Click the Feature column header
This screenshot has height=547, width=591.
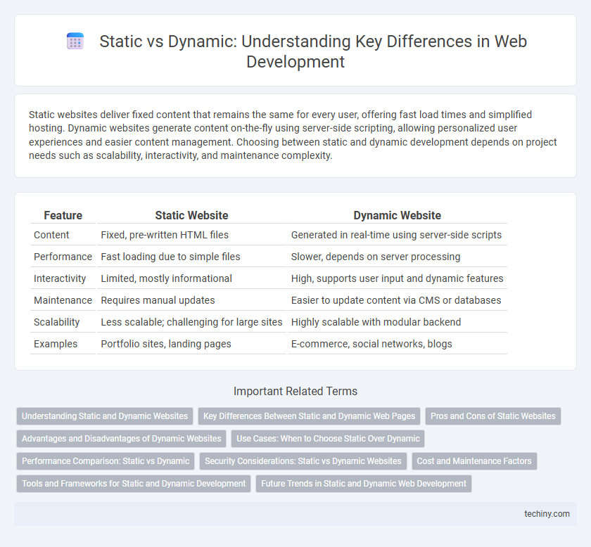pyautogui.click(x=63, y=215)
